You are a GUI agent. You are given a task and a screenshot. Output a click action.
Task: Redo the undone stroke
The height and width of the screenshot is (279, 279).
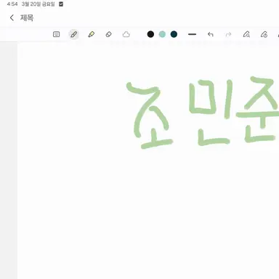pyautogui.click(x=228, y=34)
